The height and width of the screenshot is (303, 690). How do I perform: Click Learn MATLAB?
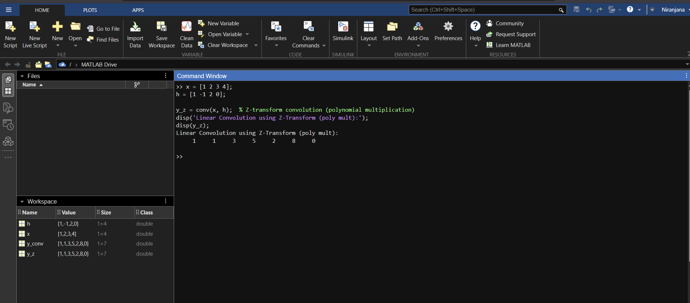pyautogui.click(x=508, y=45)
